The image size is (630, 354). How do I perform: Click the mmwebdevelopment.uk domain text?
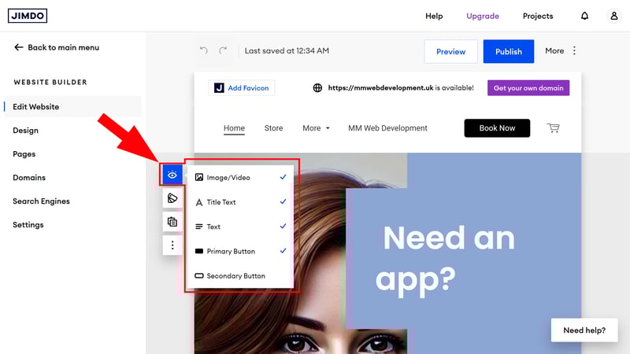(x=380, y=88)
